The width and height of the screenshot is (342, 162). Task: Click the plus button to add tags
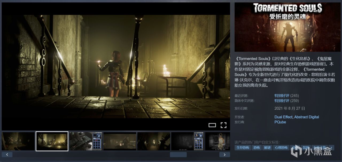[x=332, y=148]
